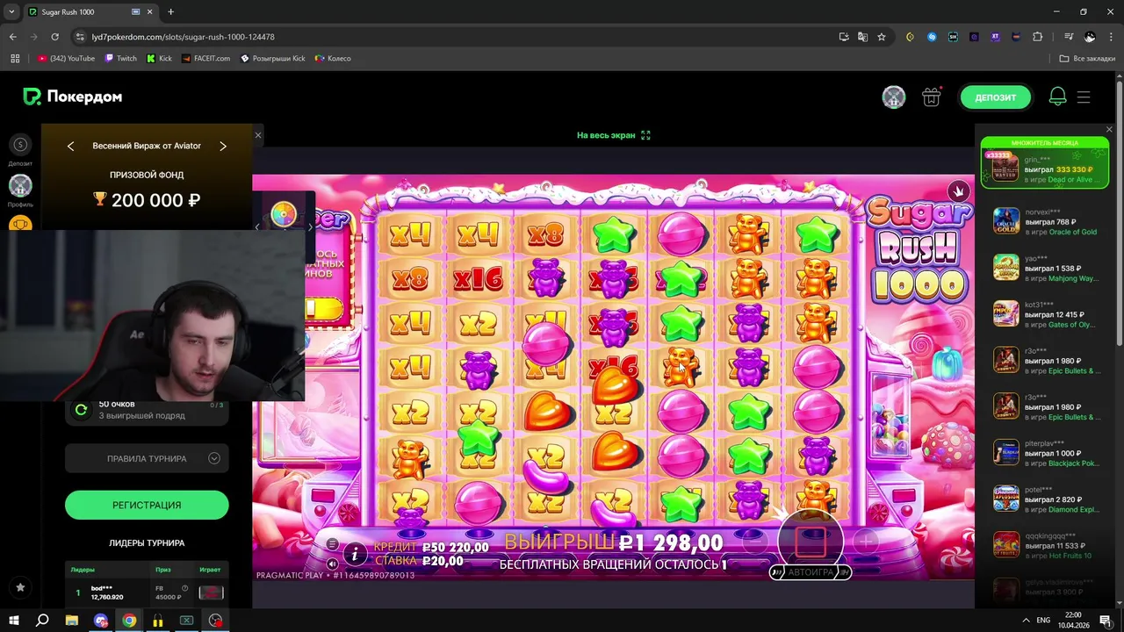Open the Kick bookmark

pos(159,59)
